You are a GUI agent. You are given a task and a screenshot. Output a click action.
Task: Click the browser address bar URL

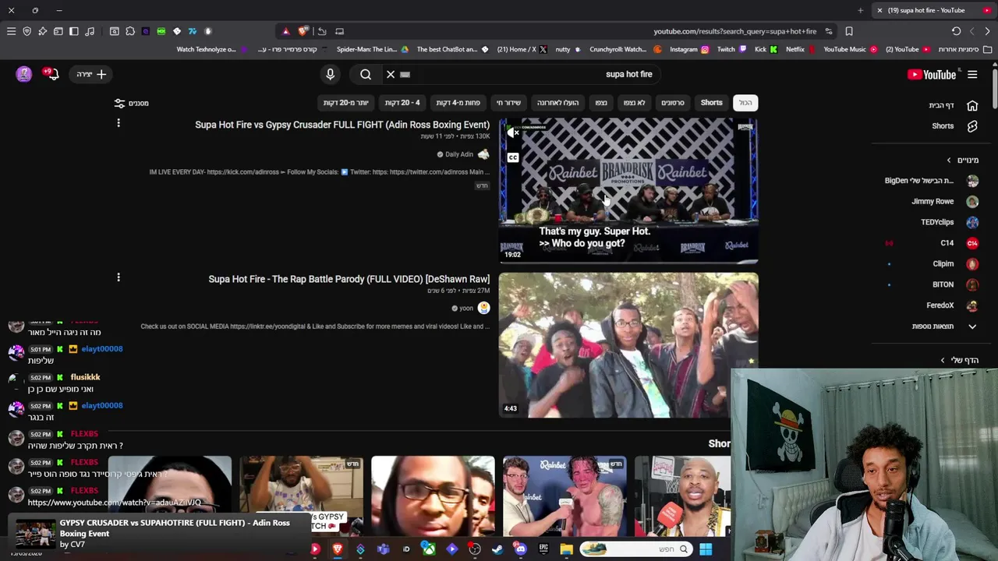734,31
